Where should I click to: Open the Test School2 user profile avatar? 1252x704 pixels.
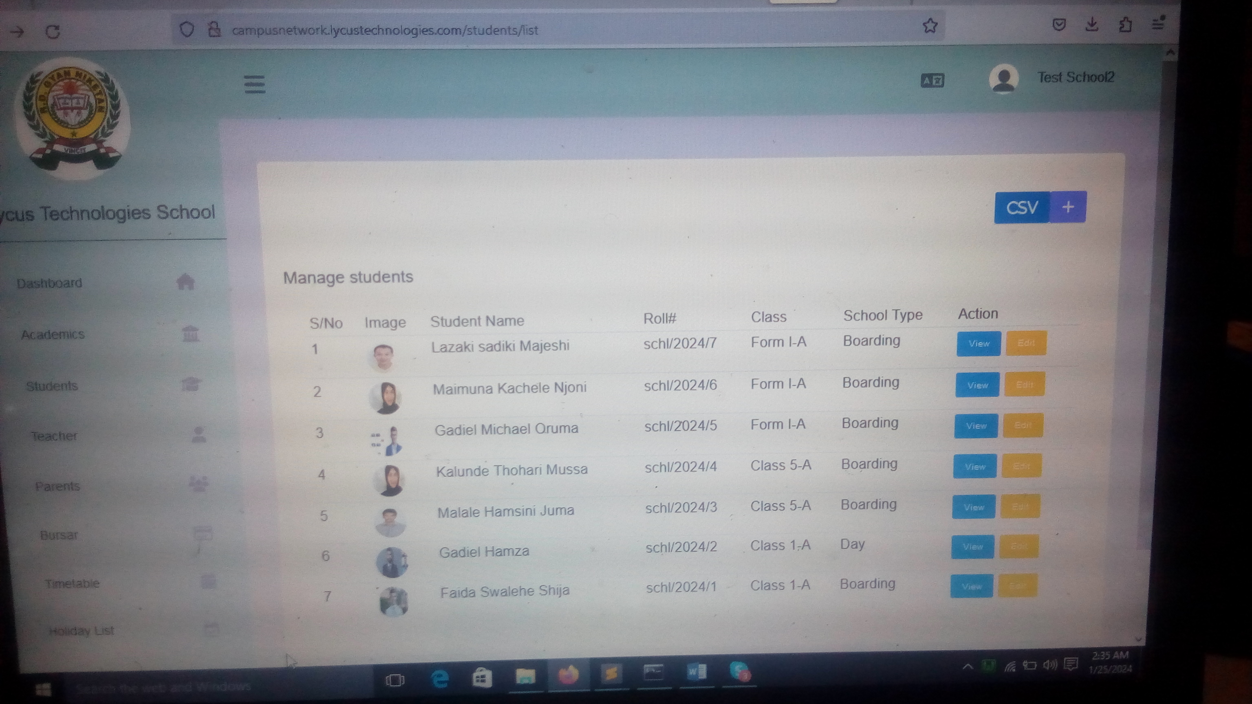coord(1003,79)
